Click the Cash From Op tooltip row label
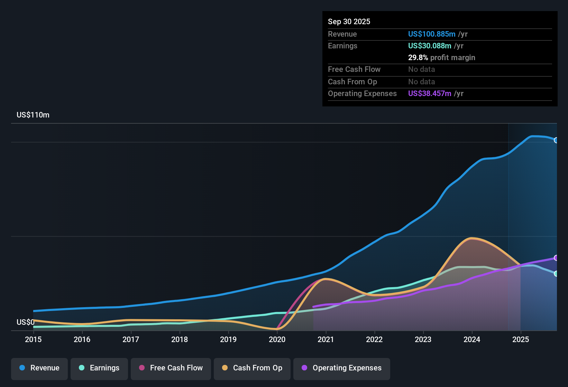This screenshot has width=568, height=387. 352,82
